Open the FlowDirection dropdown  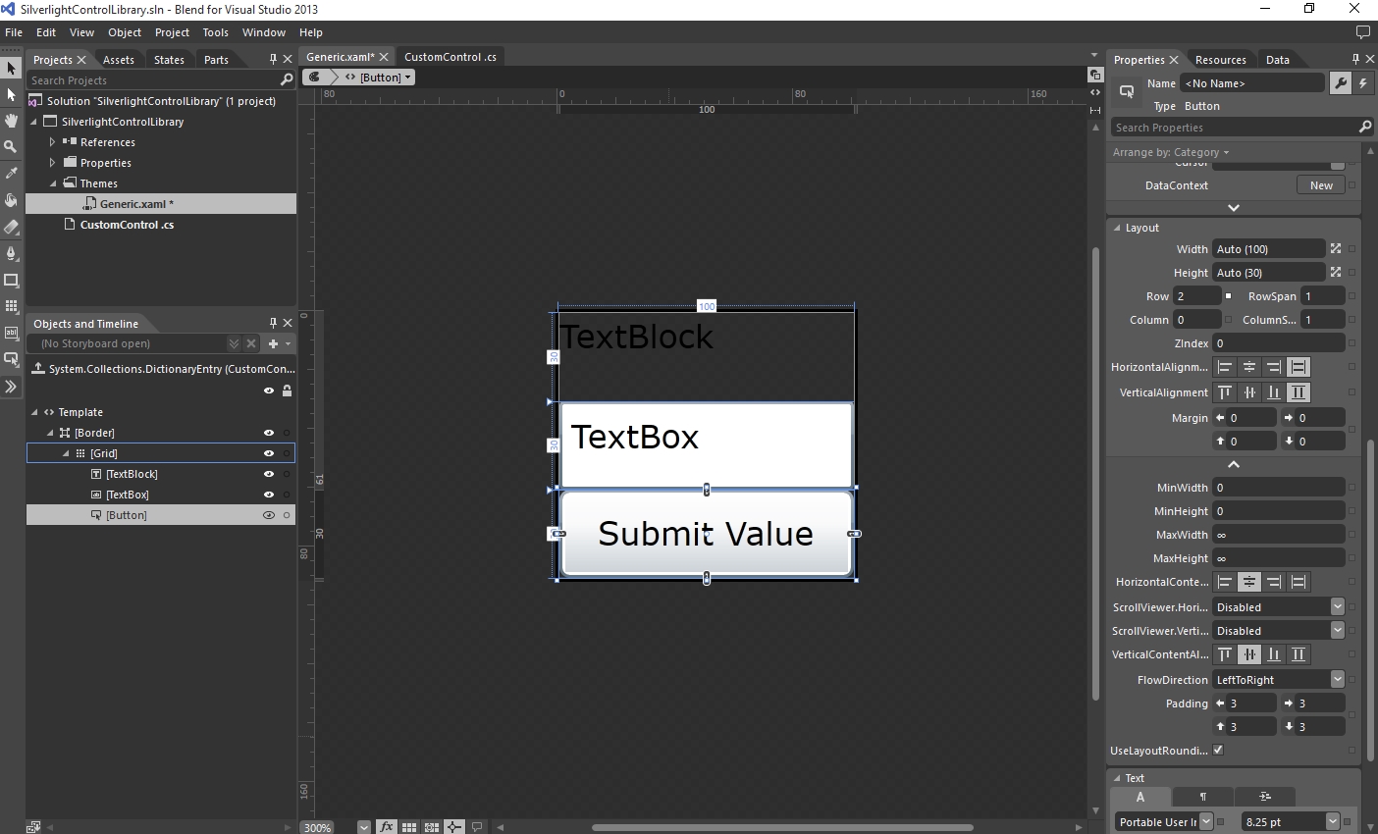coord(1337,680)
